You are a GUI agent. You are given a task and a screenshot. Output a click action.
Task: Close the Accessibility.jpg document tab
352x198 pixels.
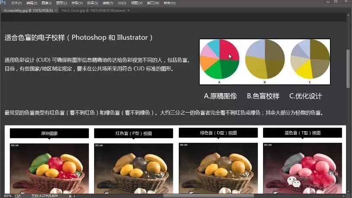[56, 10]
